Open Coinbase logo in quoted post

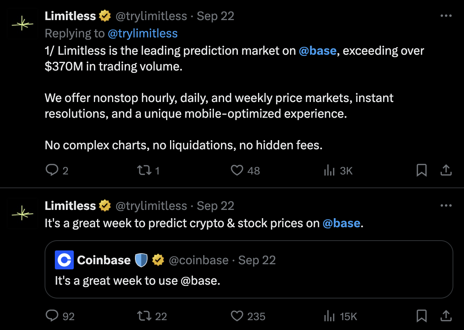(64, 260)
